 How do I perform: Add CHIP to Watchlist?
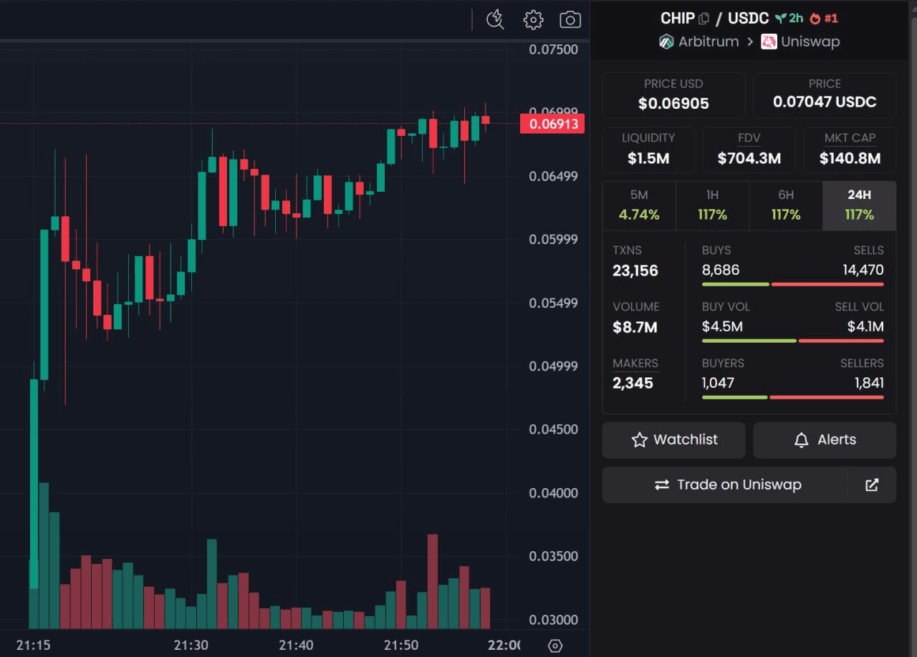point(673,440)
